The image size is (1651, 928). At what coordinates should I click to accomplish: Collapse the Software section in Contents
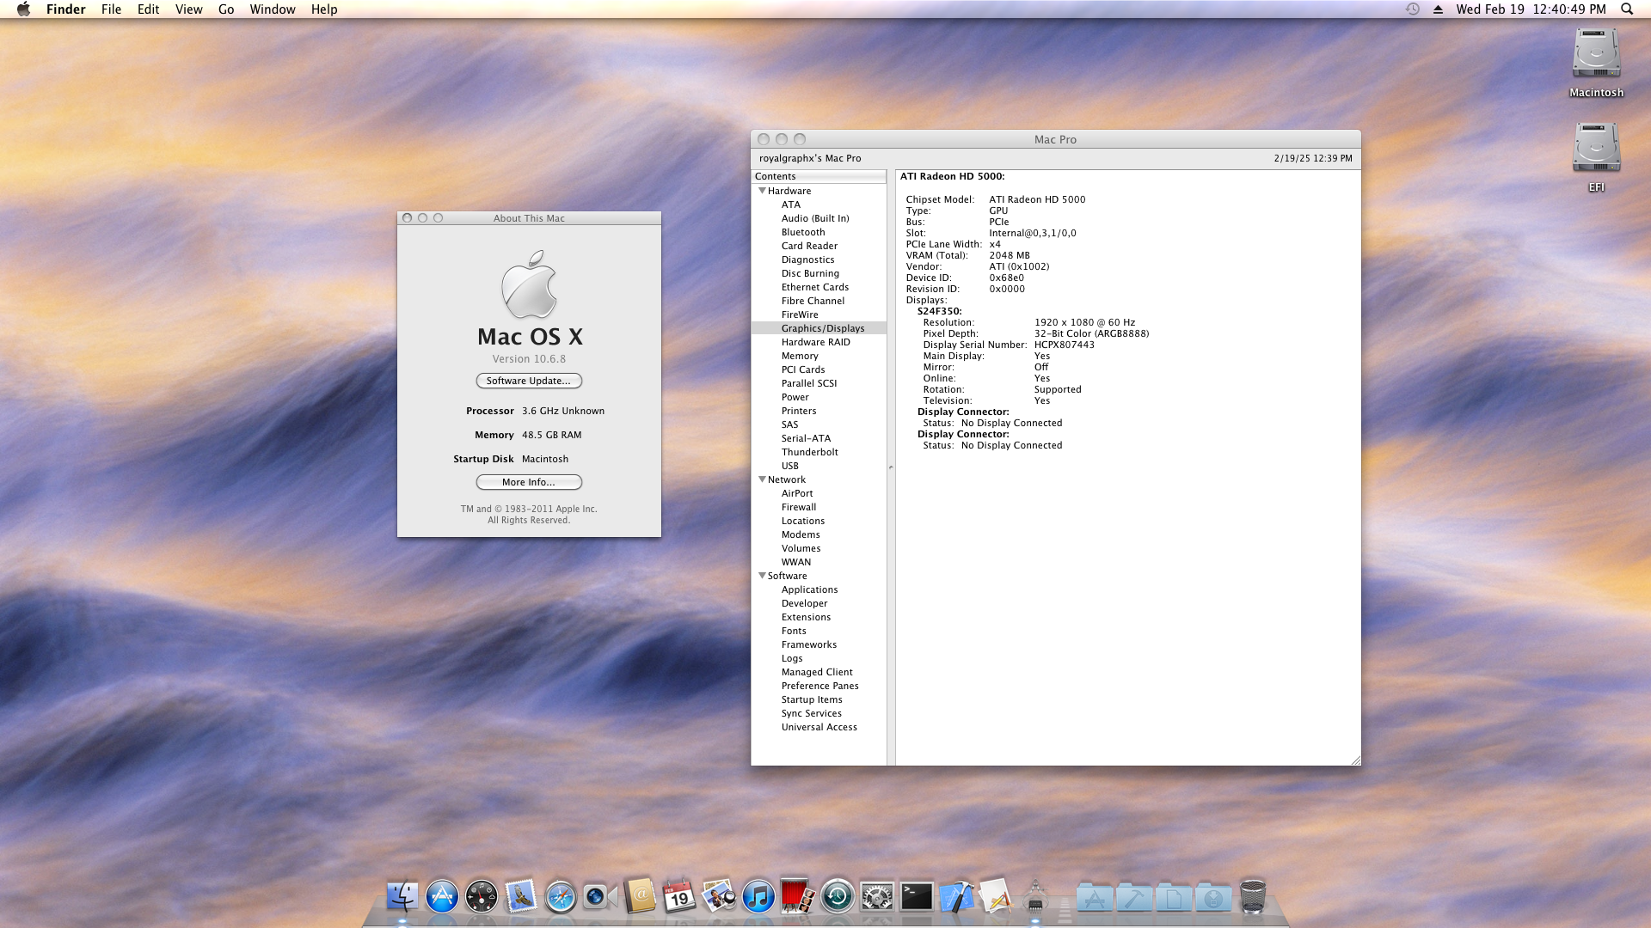pyautogui.click(x=762, y=576)
